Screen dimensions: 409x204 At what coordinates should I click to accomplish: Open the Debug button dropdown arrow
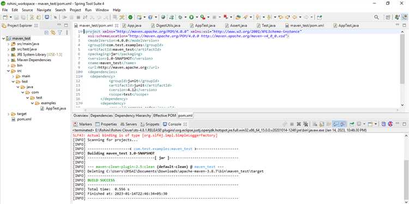coord(185,17)
